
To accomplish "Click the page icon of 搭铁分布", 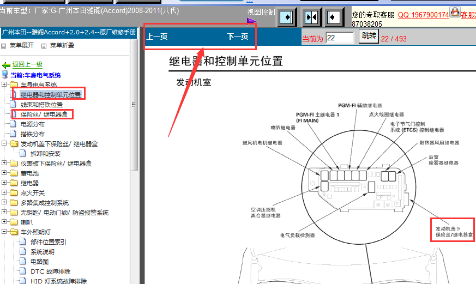I will click(x=13, y=134).
